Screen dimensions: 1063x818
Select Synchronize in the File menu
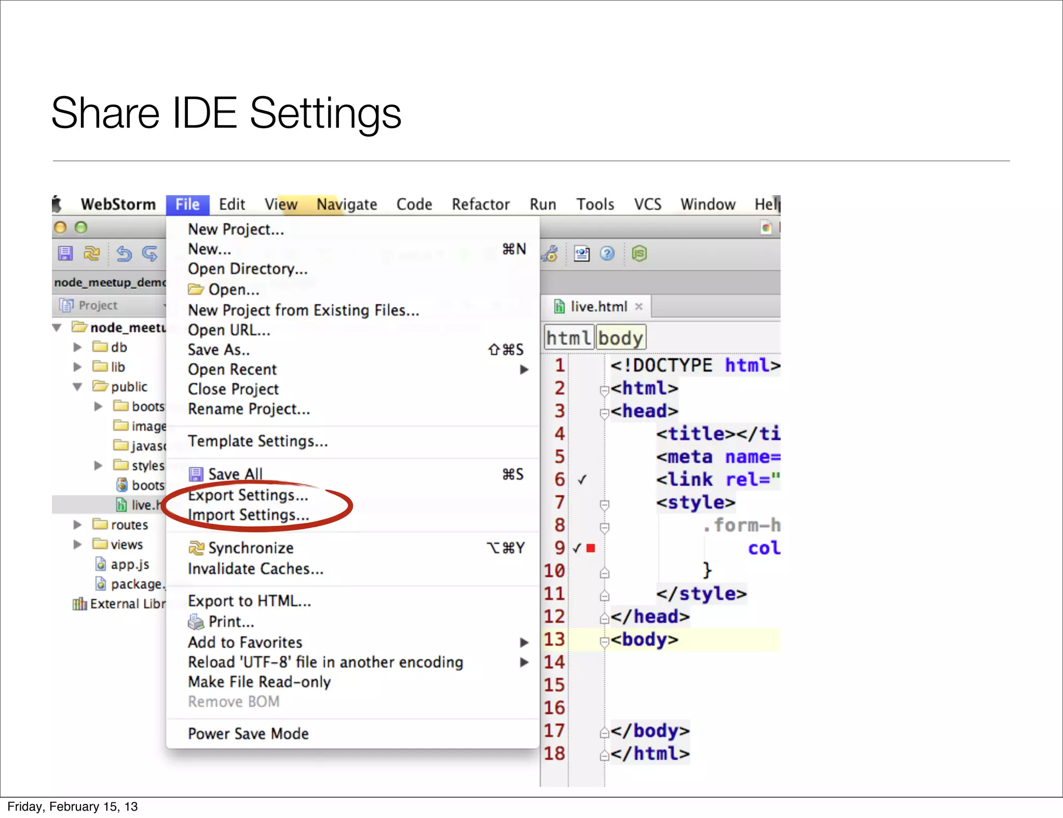click(353, 548)
